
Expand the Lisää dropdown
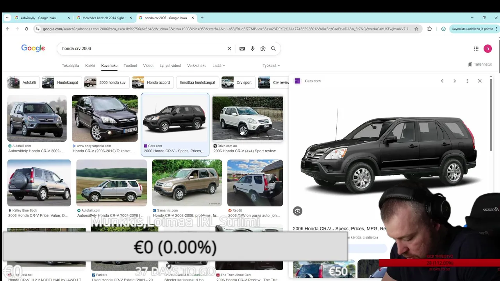click(219, 66)
